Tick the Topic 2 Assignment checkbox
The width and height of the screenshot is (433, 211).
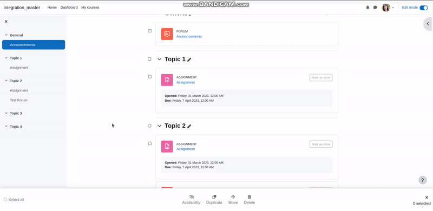pyautogui.click(x=150, y=143)
